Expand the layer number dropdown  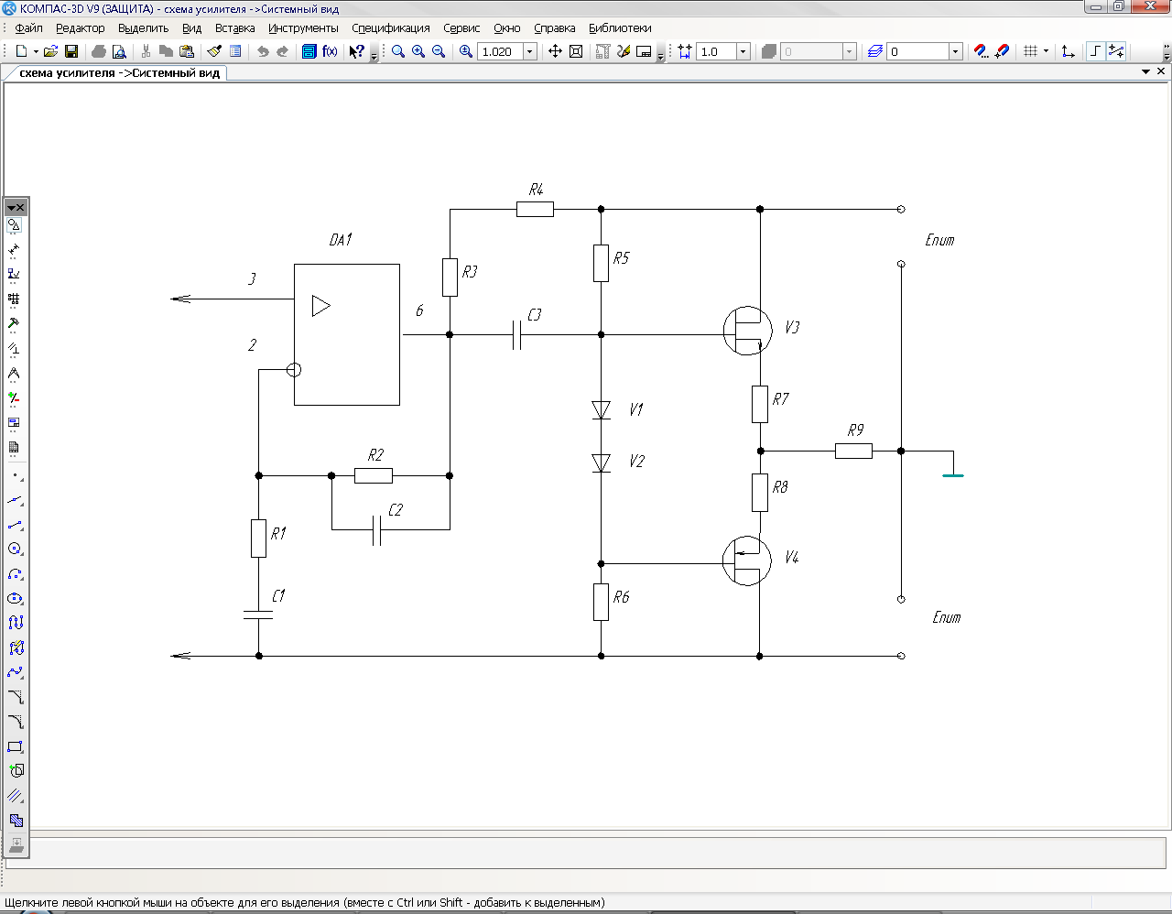(x=955, y=52)
